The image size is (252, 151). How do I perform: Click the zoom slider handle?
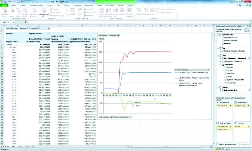tap(241, 149)
